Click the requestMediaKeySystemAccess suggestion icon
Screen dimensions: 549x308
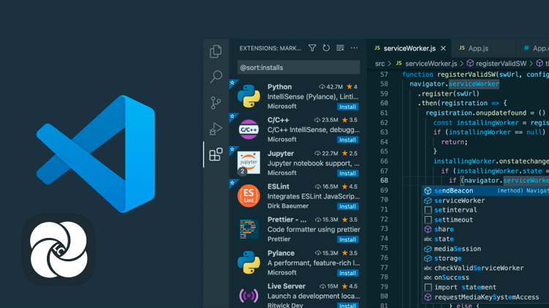coord(428,297)
